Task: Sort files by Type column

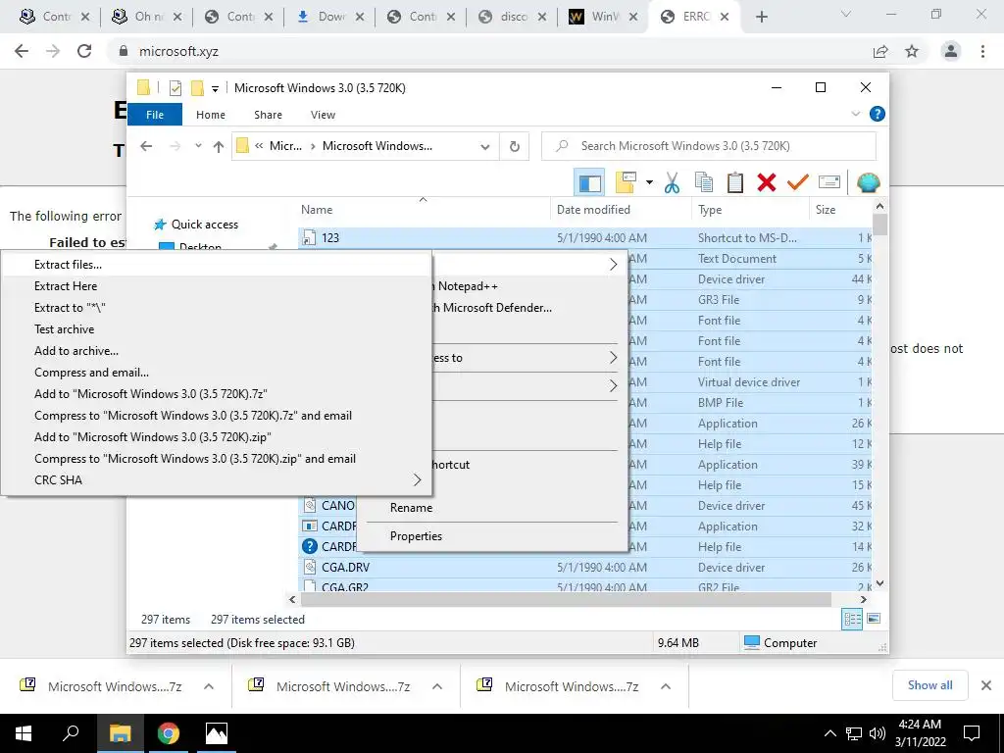Action: tap(750, 210)
